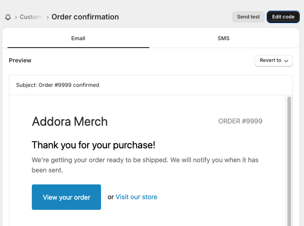Follow the Visit our store link

(136, 197)
